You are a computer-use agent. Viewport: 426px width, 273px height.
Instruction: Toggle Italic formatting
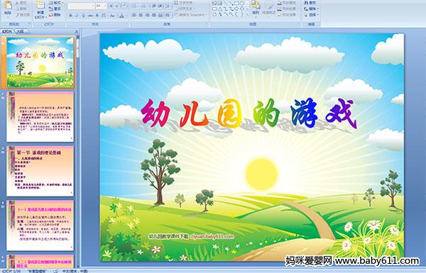(x=77, y=16)
